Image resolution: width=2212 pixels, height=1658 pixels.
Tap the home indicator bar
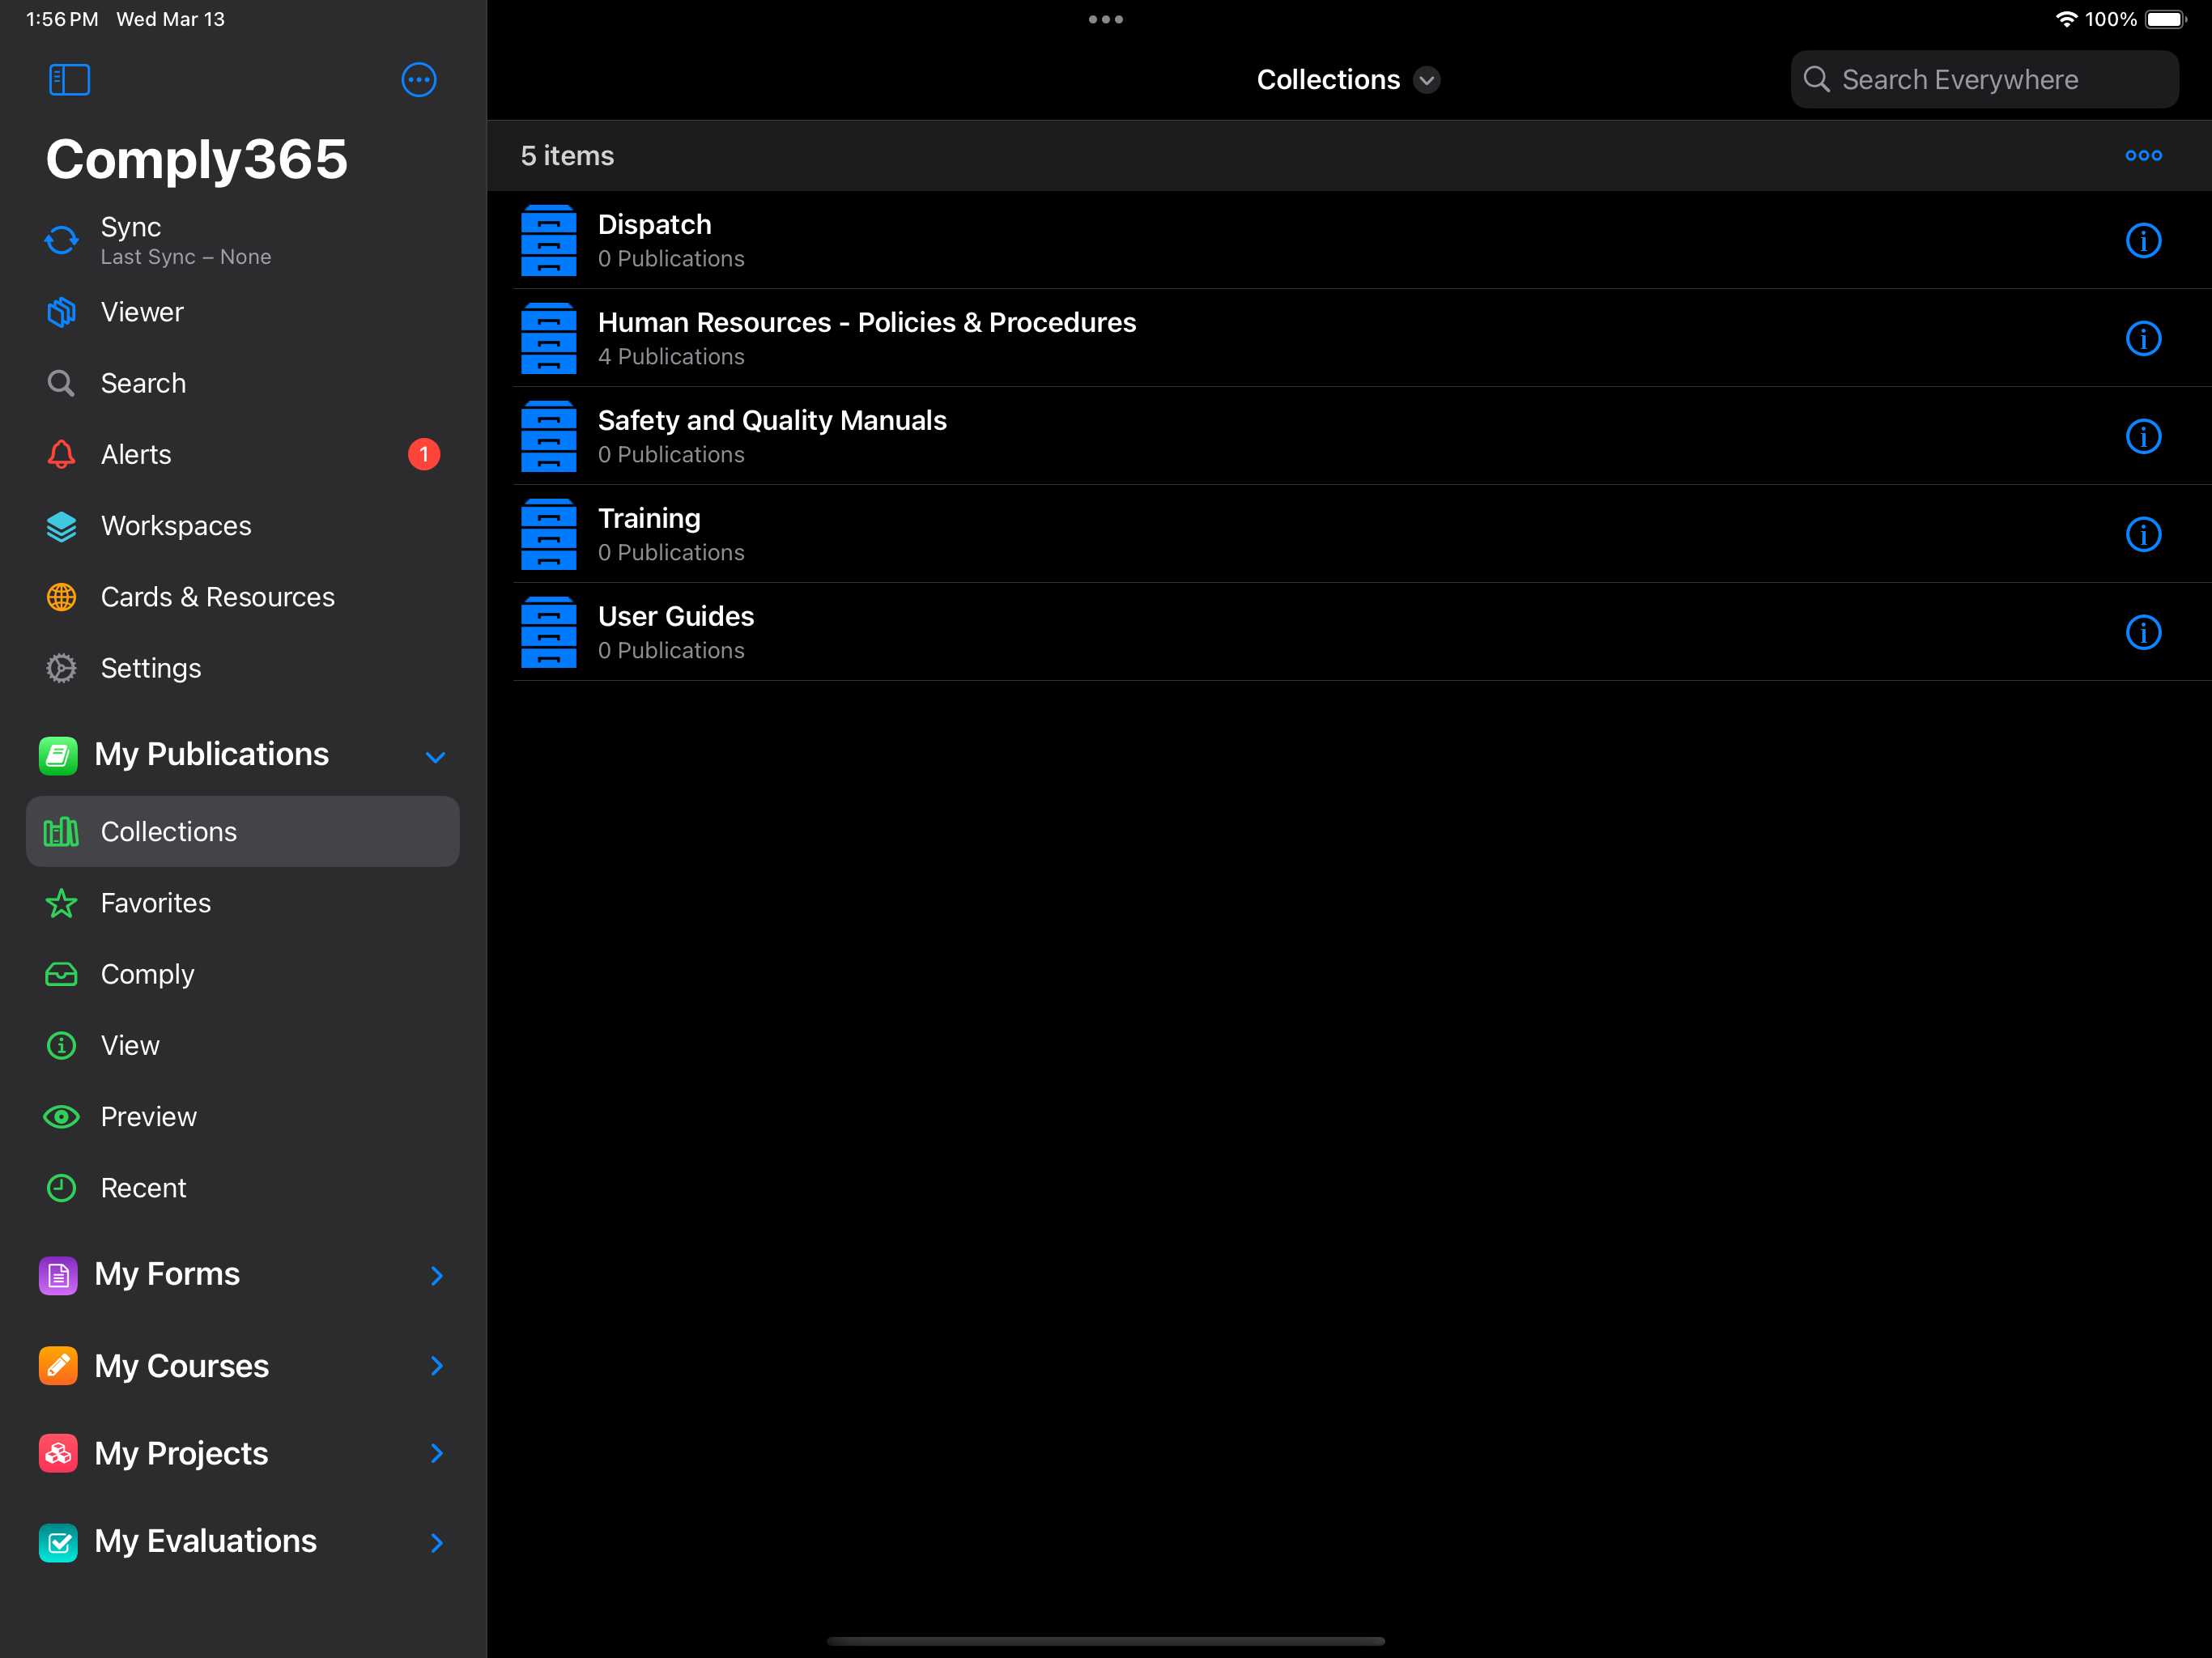pos(1105,1641)
